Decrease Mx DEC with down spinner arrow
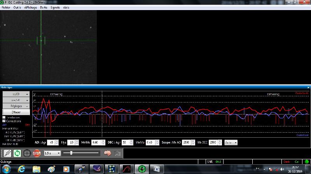Screen dimensions: 311x174 click(x=220, y=144)
